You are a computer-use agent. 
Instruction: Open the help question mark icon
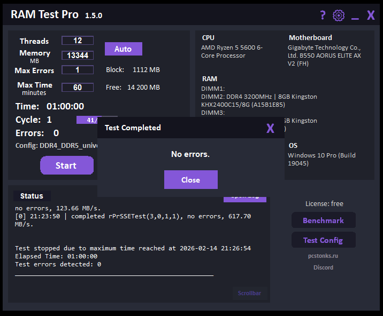tap(323, 15)
